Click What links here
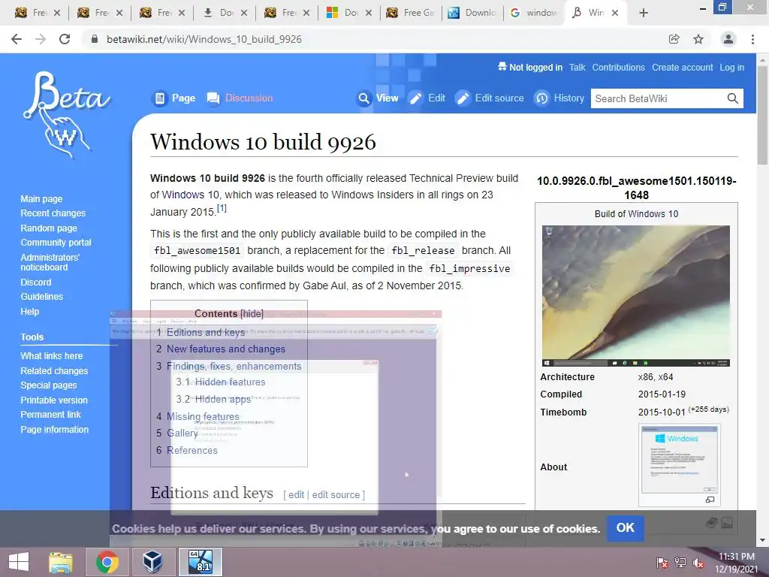Screen dimensions: 769x577 tap(52, 355)
